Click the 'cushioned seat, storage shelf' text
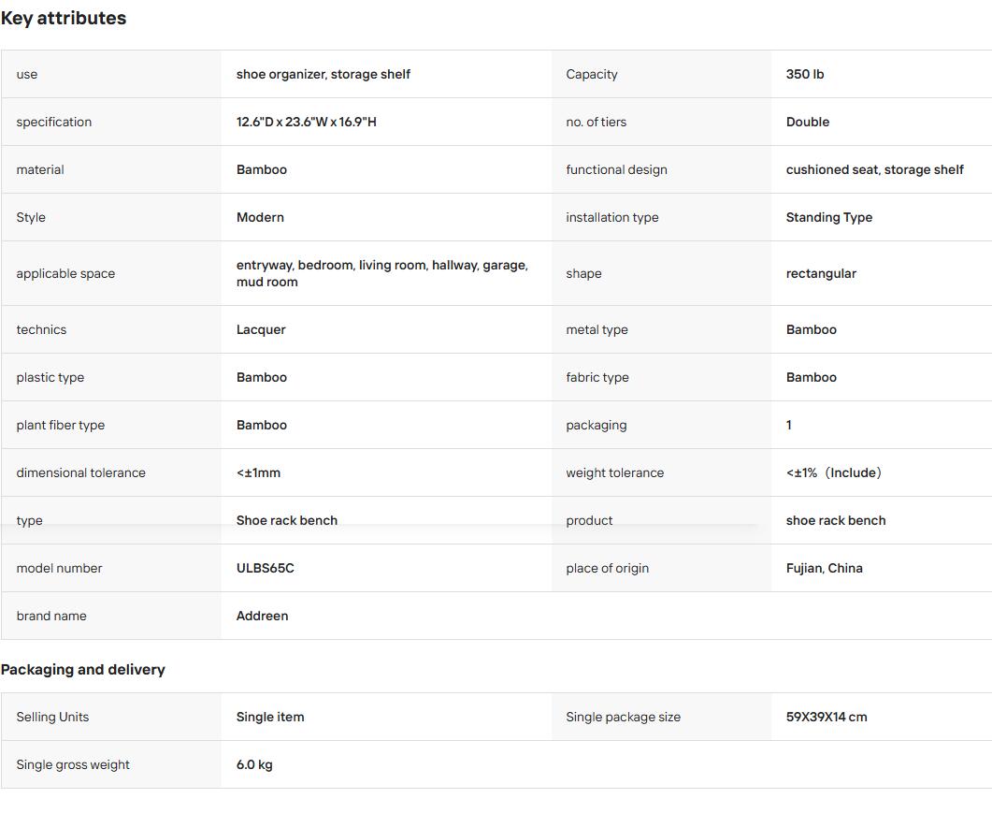Image resolution: width=992 pixels, height=813 pixels. [874, 169]
